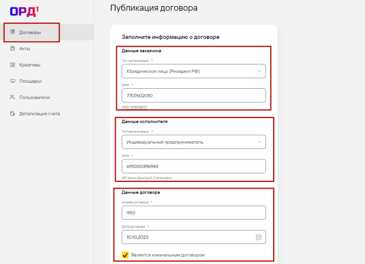The image size is (365, 264).
Task: Click executor ИНН field 691000396943
Action: click(x=193, y=166)
